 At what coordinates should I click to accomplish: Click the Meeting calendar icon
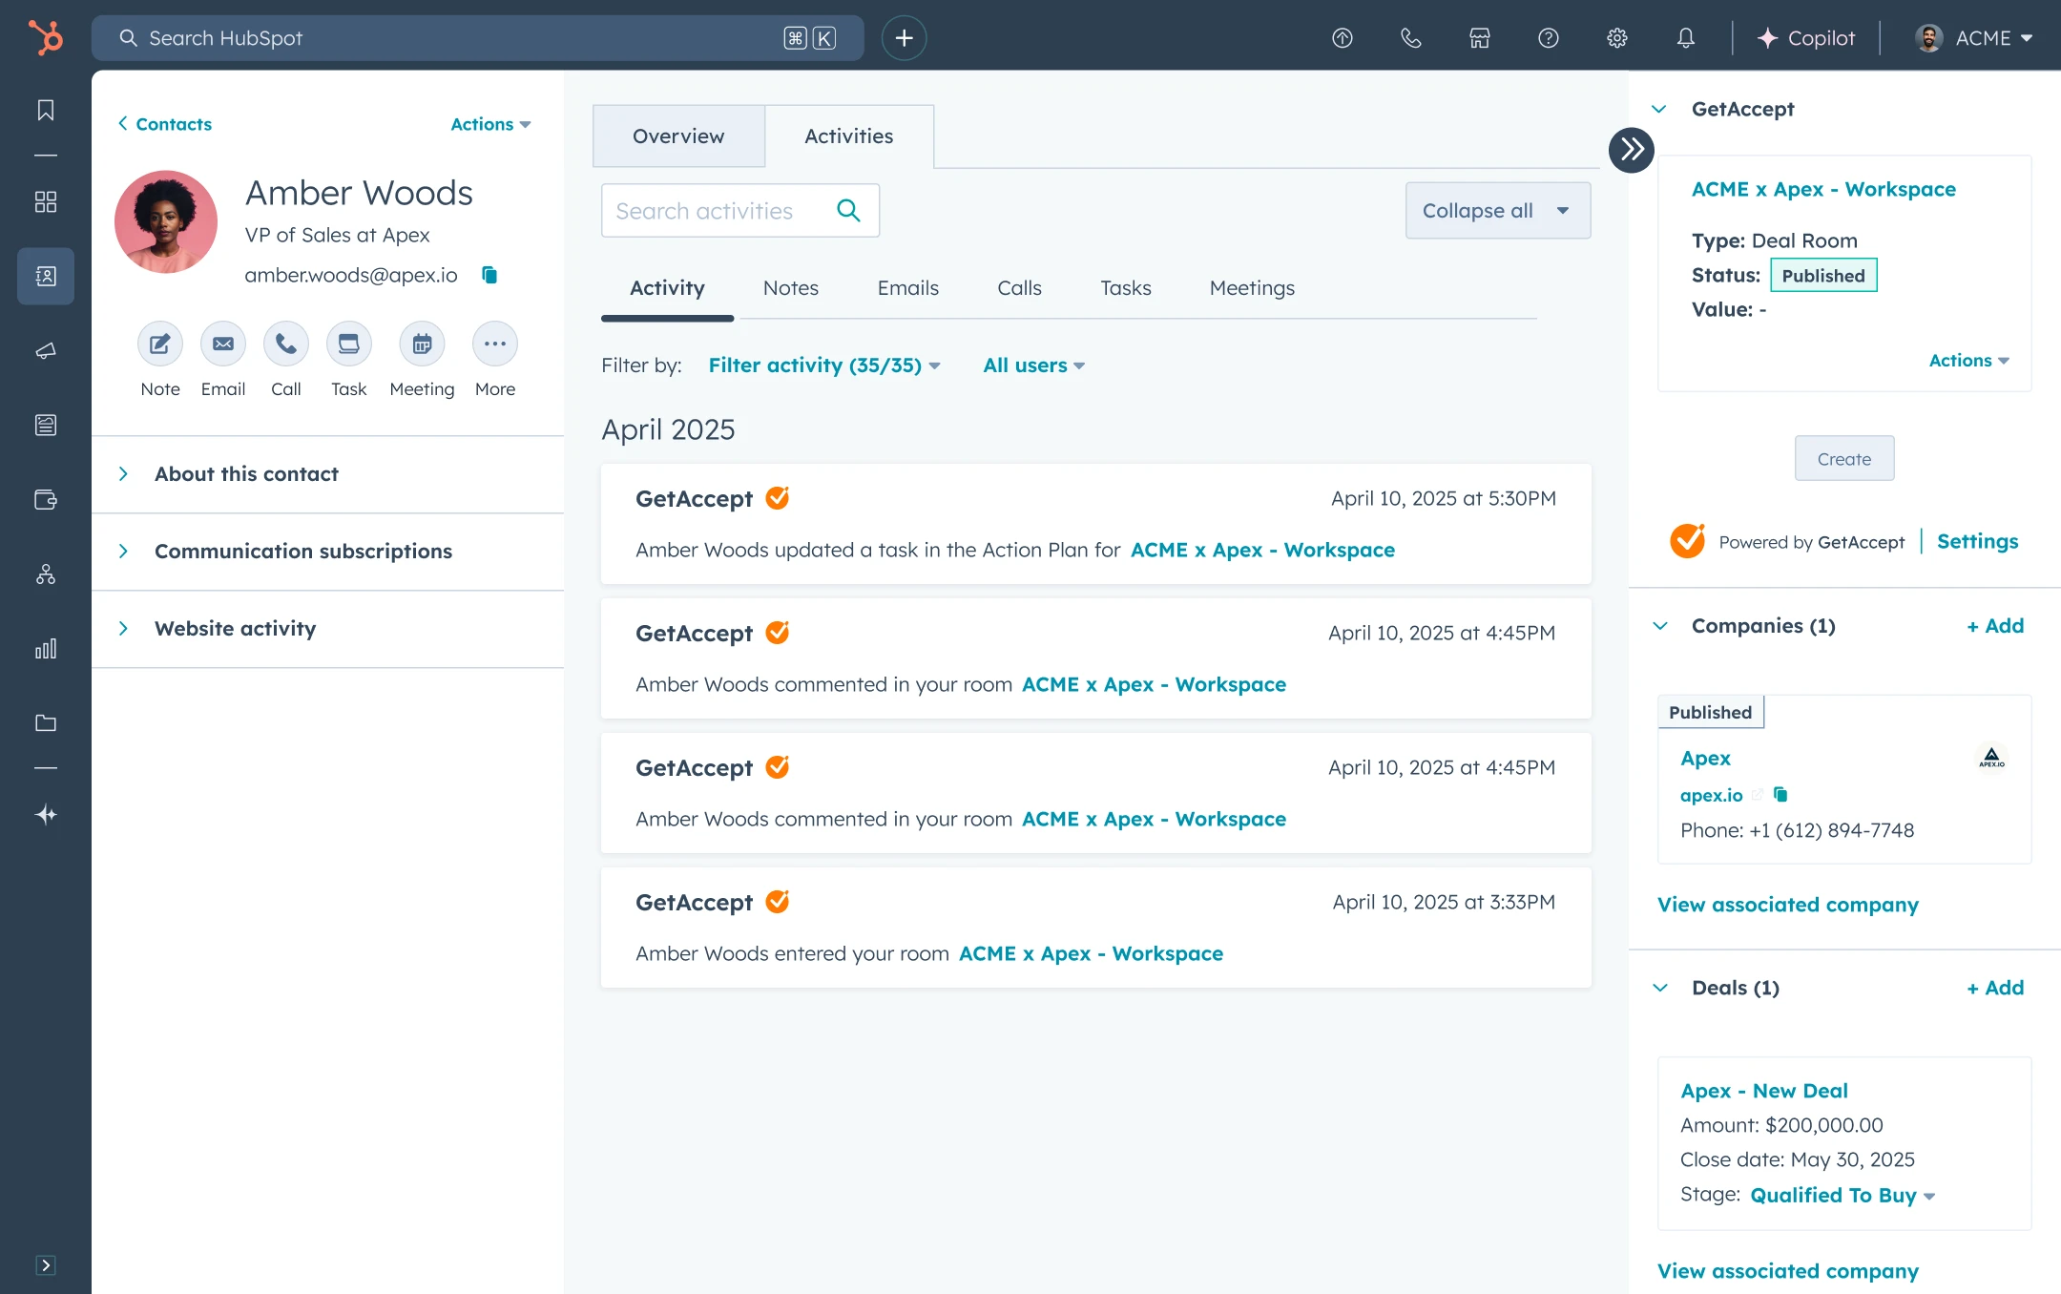pos(422,344)
